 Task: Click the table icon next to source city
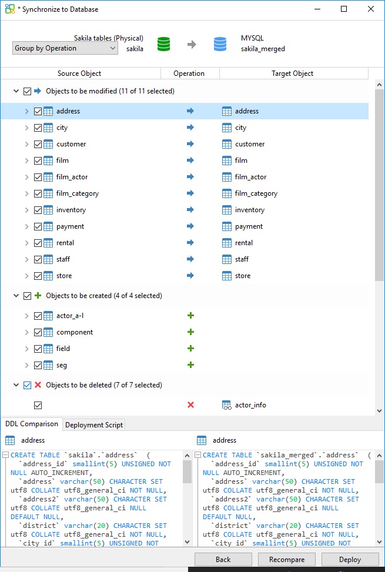click(48, 128)
